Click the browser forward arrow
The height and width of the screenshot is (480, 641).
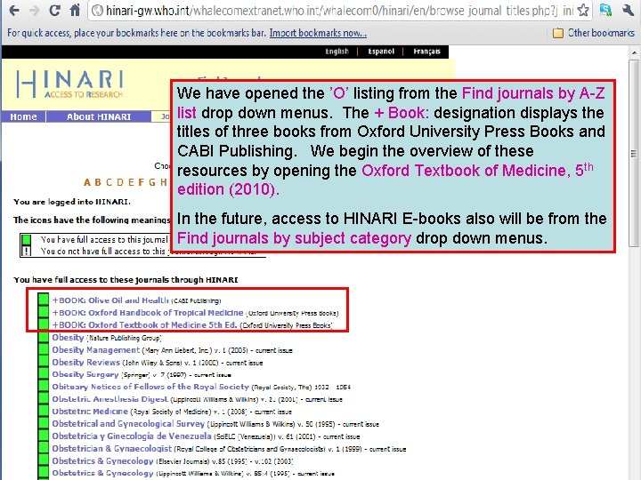click(35, 11)
